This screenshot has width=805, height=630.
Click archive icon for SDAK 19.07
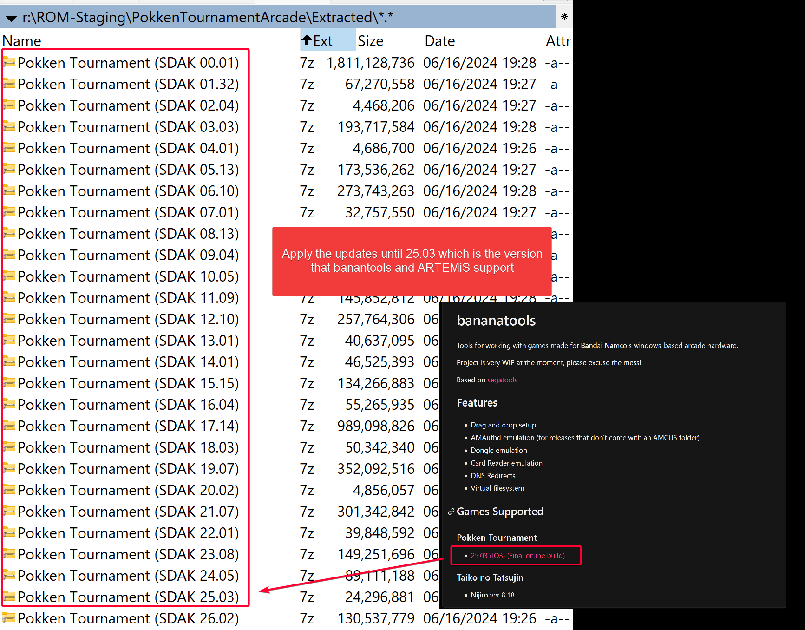tap(10, 468)
